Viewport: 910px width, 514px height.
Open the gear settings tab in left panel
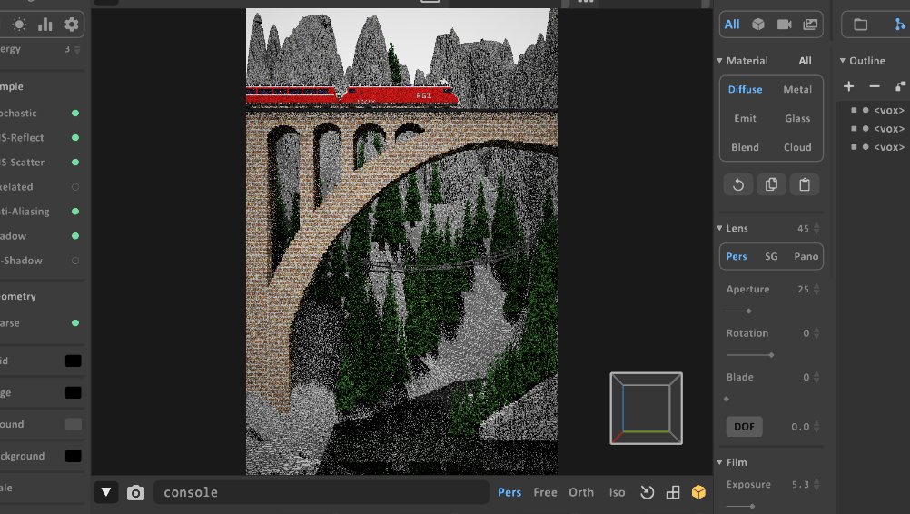pos(72,25)
